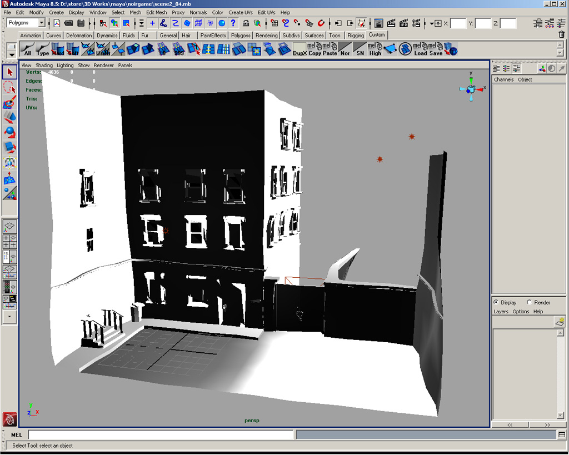Click the Create new layer icon
The height and width of the screenshot is (455, 569).
[560, 322]
